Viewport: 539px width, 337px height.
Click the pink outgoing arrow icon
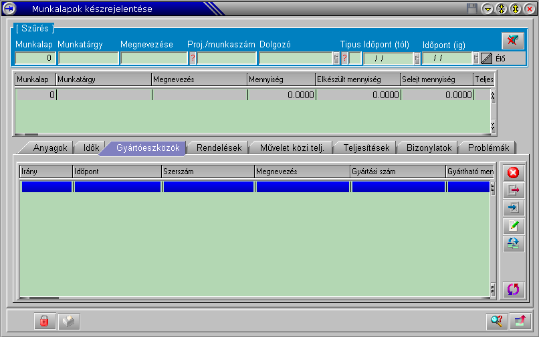pyautogui.click(x=513, y=190)
